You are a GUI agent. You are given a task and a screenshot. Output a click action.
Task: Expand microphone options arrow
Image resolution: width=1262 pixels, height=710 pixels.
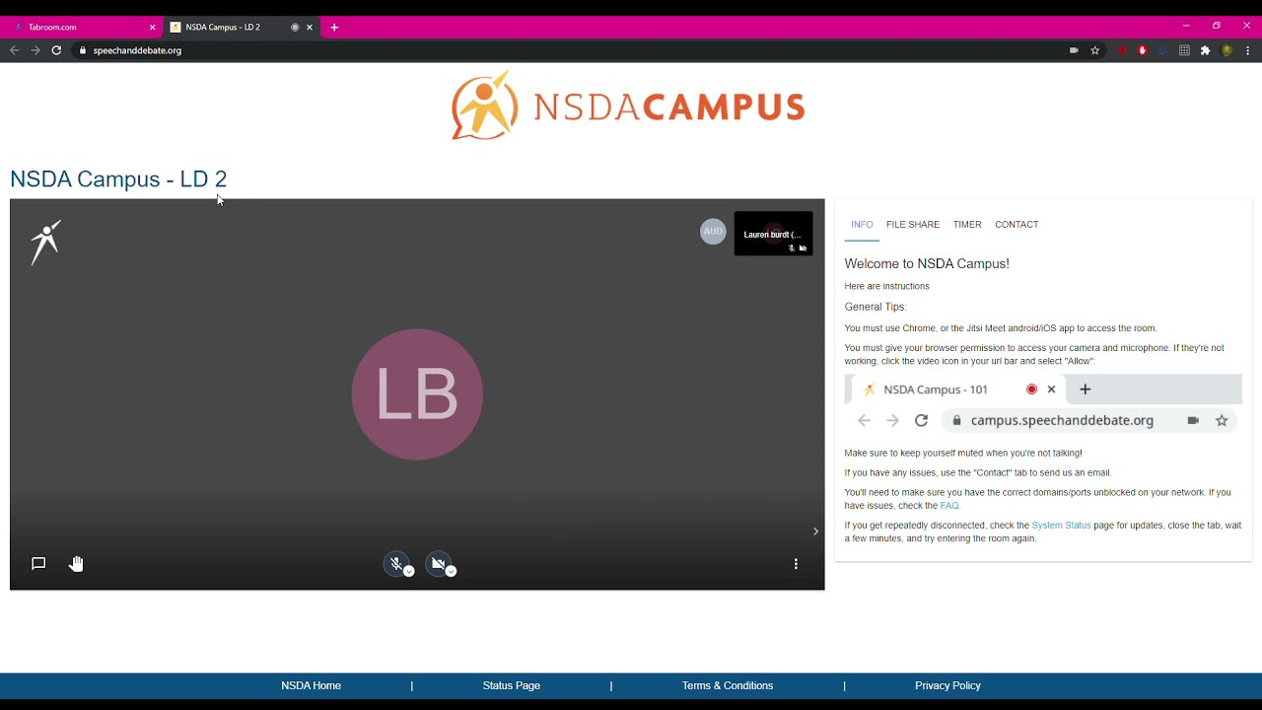[409, 572]
